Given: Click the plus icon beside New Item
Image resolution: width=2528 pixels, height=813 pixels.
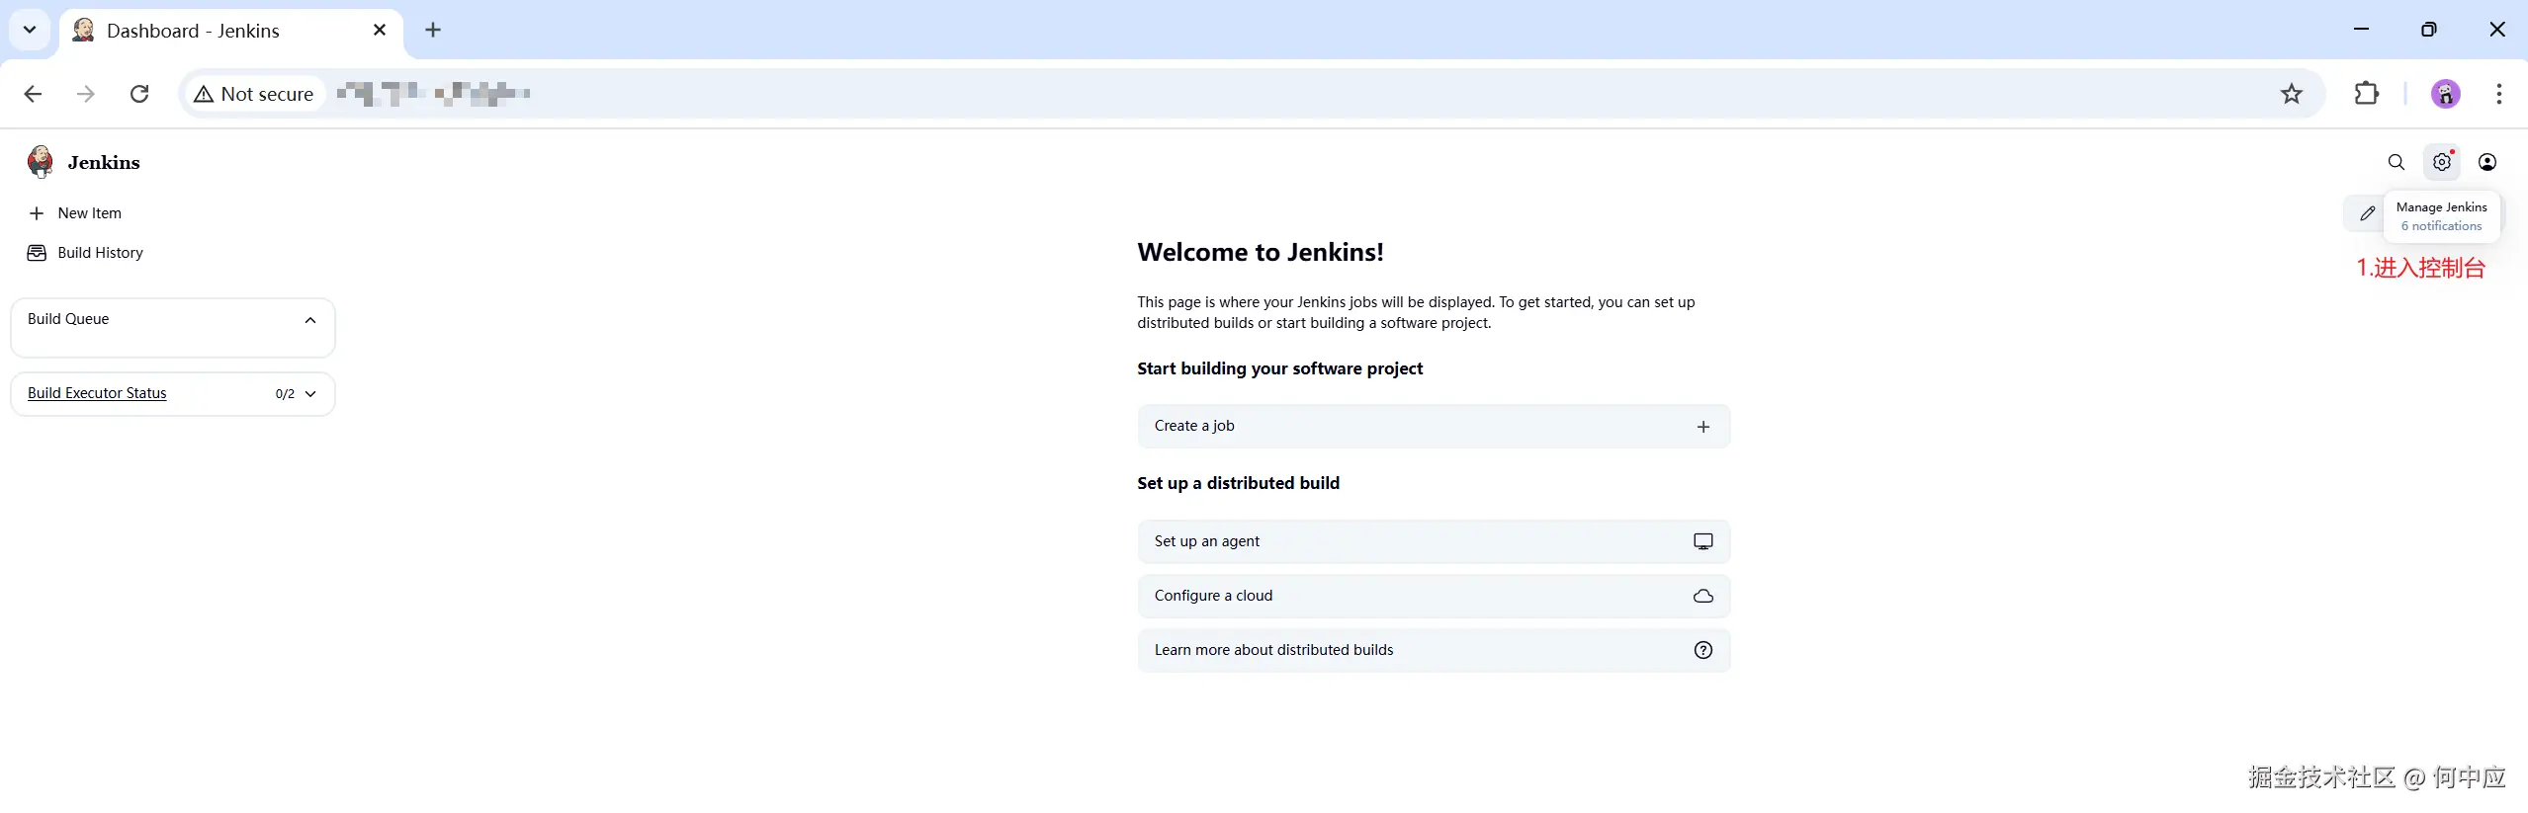Looking at the screenshot, I should (37, 213).
